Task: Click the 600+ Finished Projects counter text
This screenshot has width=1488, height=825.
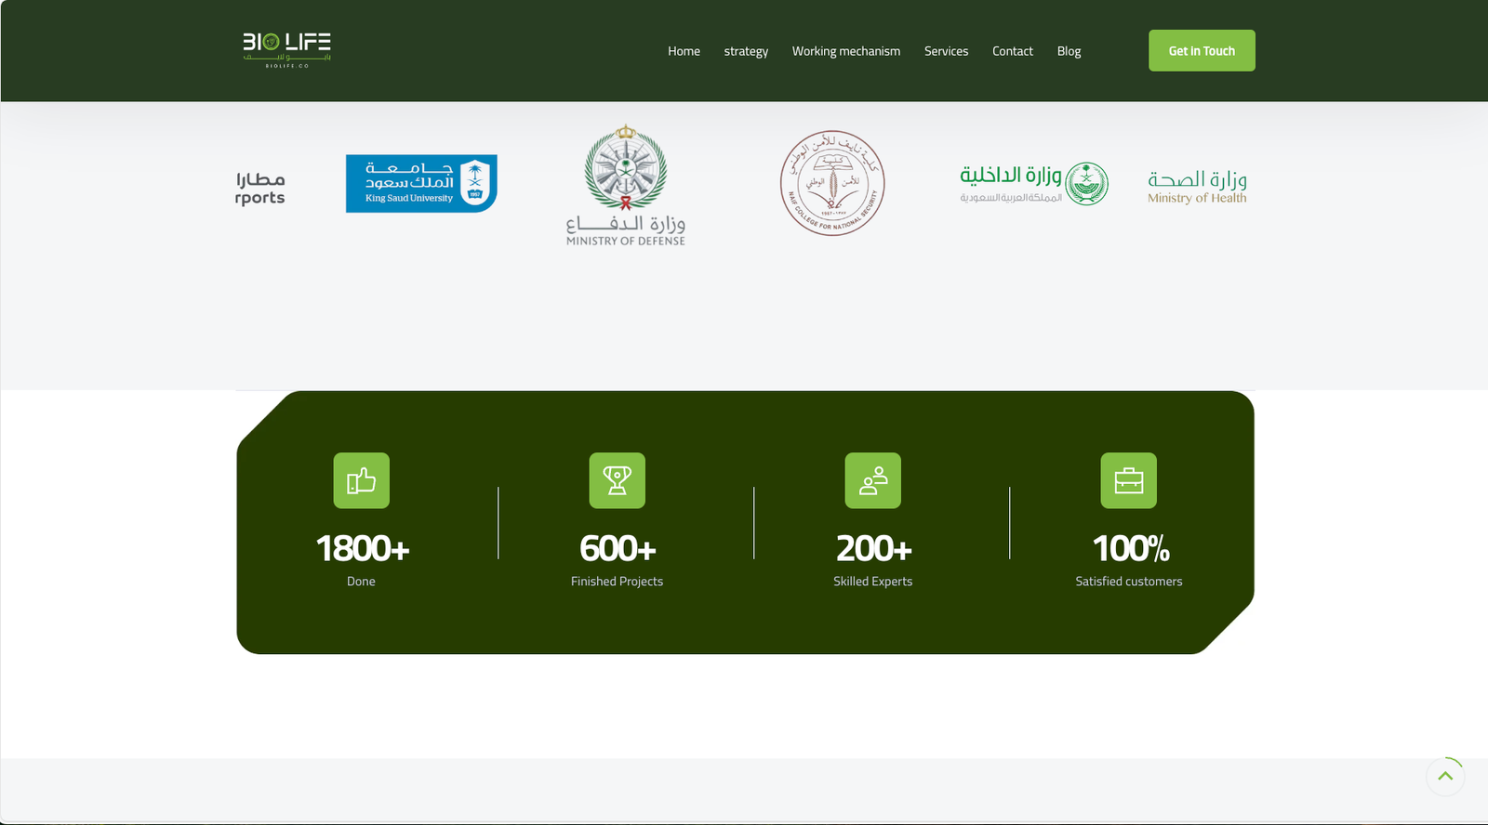Action: 618,549
